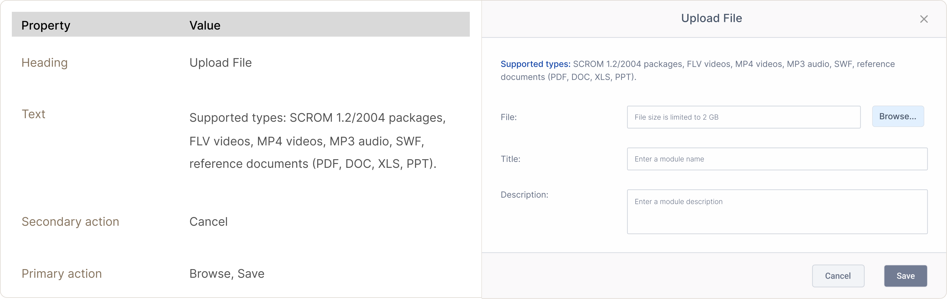The image size is (947, 299).
Task: Select the Primary action row label
Action: pyautogui.click(x=62, y=274)
